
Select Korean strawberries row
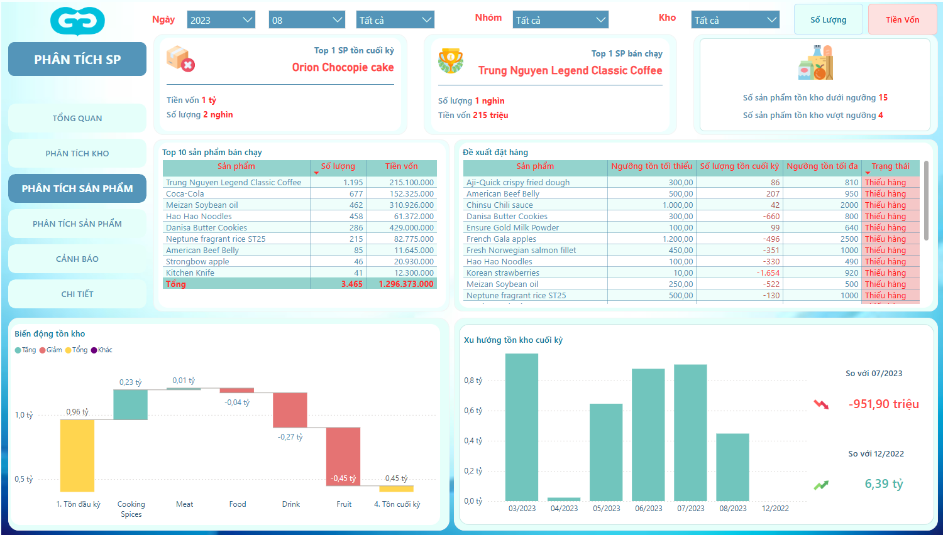point(692,273)
